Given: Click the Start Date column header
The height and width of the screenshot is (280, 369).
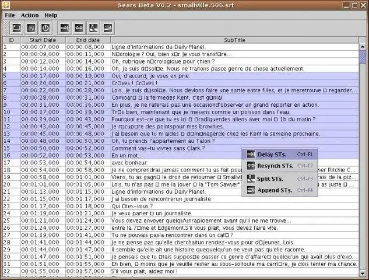Looking at the screenshot, I should [43, 40].
